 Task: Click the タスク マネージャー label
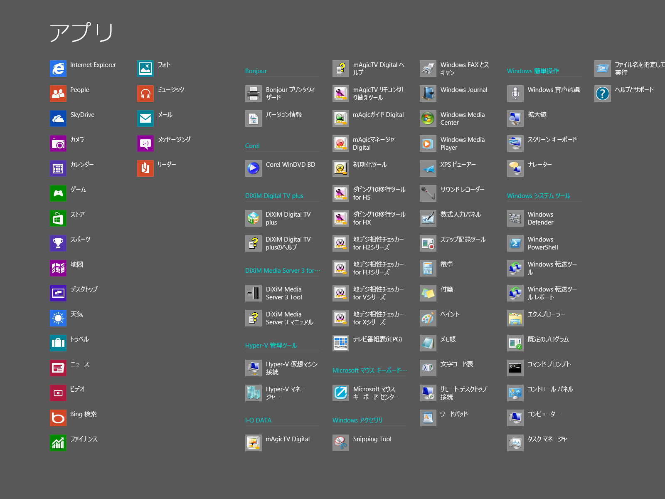(549, 439)
